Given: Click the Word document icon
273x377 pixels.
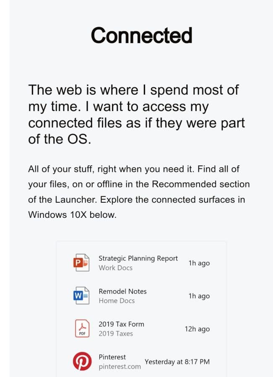Looking at the screenshot, I should 81,295.
